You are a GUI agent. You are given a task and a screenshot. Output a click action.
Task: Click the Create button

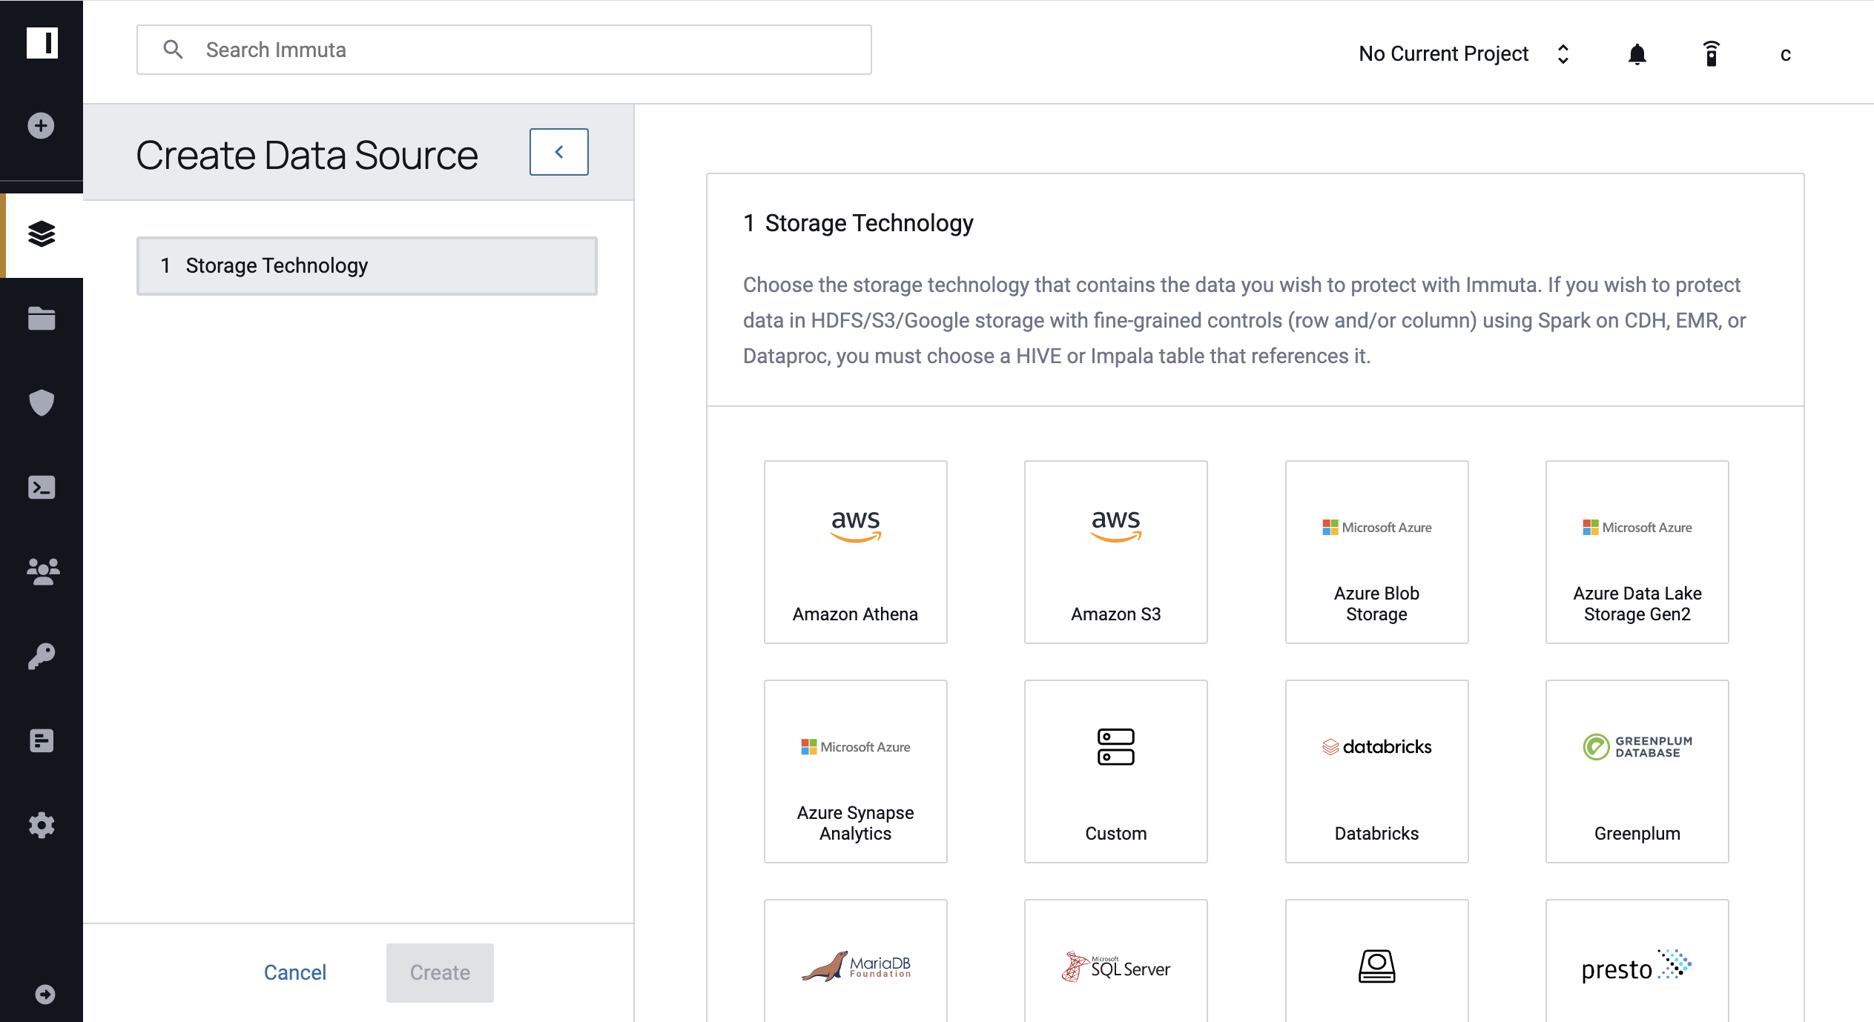pyautogui.click(x=438, y=972)
